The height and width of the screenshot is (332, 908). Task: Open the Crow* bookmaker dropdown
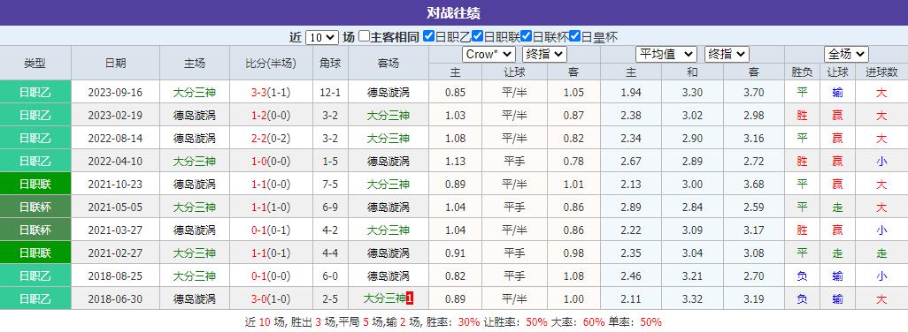pos(489,54)
